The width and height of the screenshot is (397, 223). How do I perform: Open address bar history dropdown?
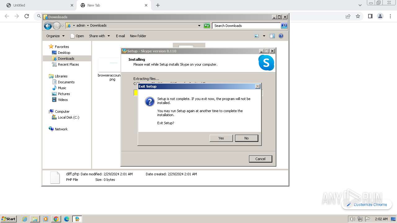pyautogui.click(x=199, y=26)
